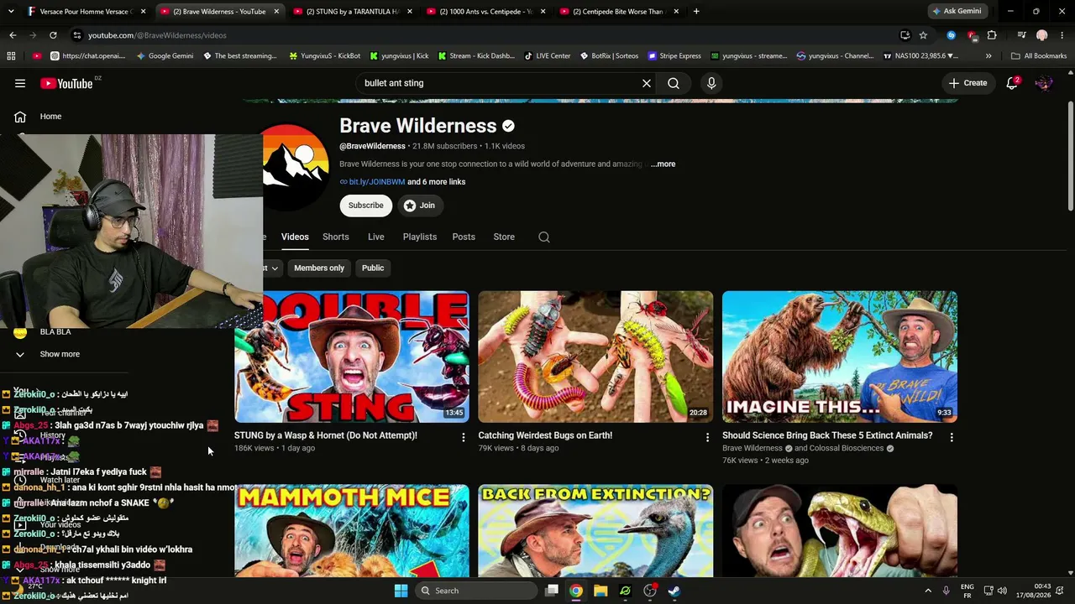Open the Shazam extension
Viewport: 1075px width, 604px height.
click(x=951, y=35)
